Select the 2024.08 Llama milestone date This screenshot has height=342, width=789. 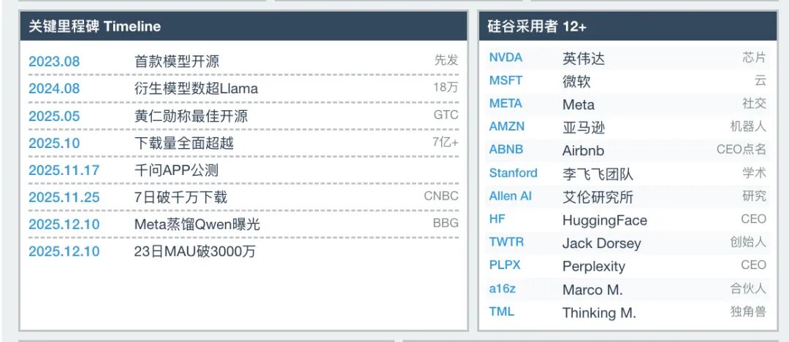(x=54, y=88)
